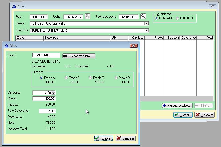Click the Total column header
Image resolution: width=221 pixels, height=147 pixels.
click(x=205, y=38)
